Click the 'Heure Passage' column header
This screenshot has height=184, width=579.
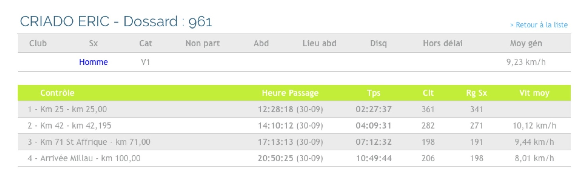290,93
